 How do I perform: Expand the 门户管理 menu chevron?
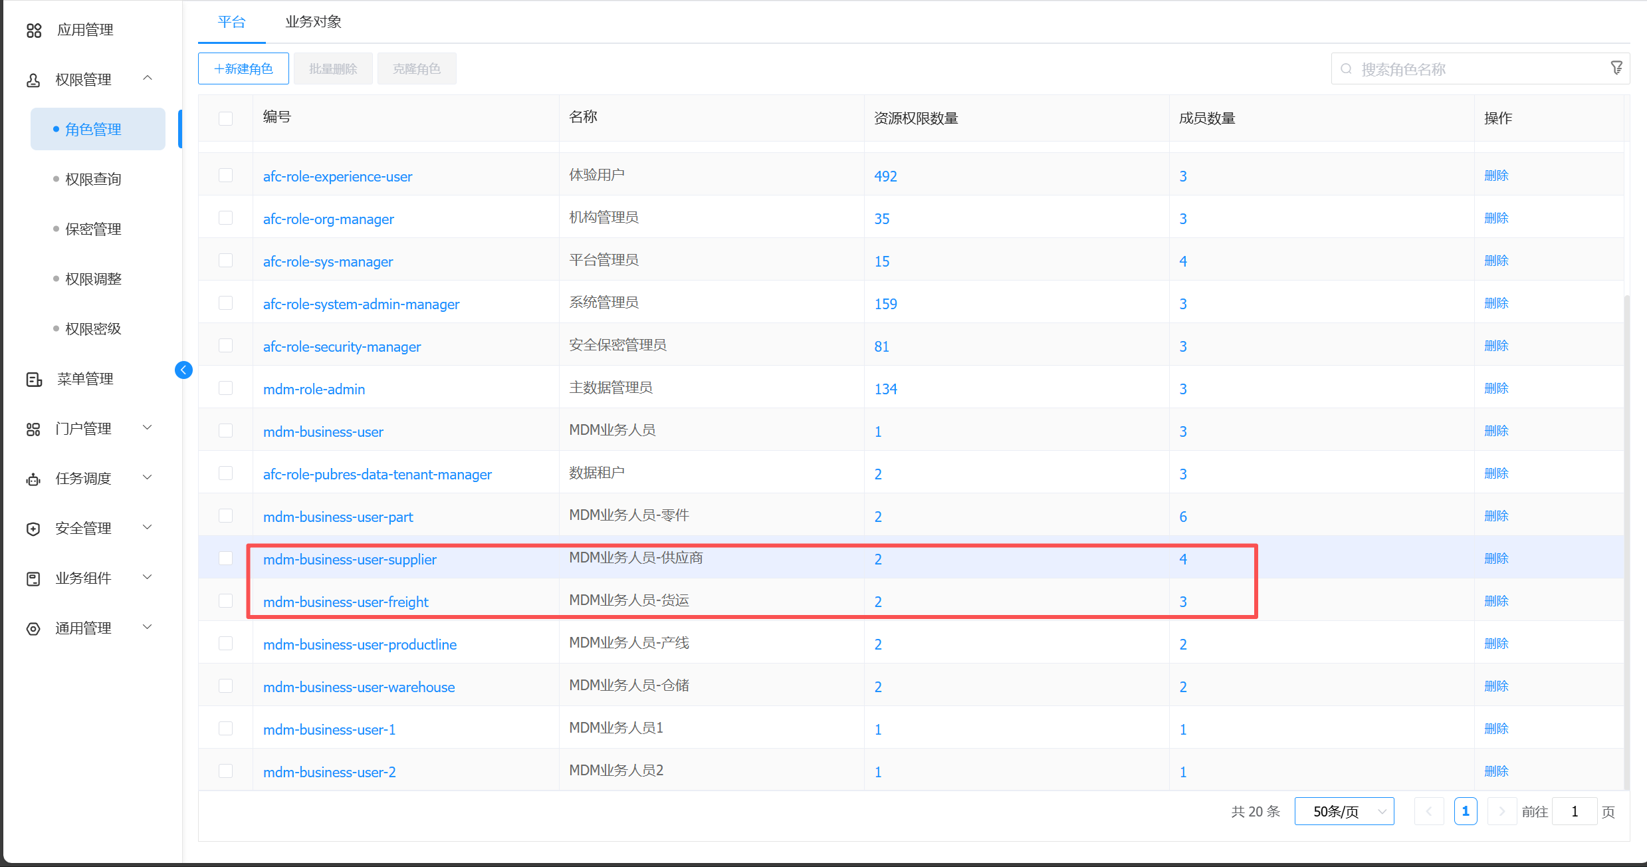pos(148,428)
